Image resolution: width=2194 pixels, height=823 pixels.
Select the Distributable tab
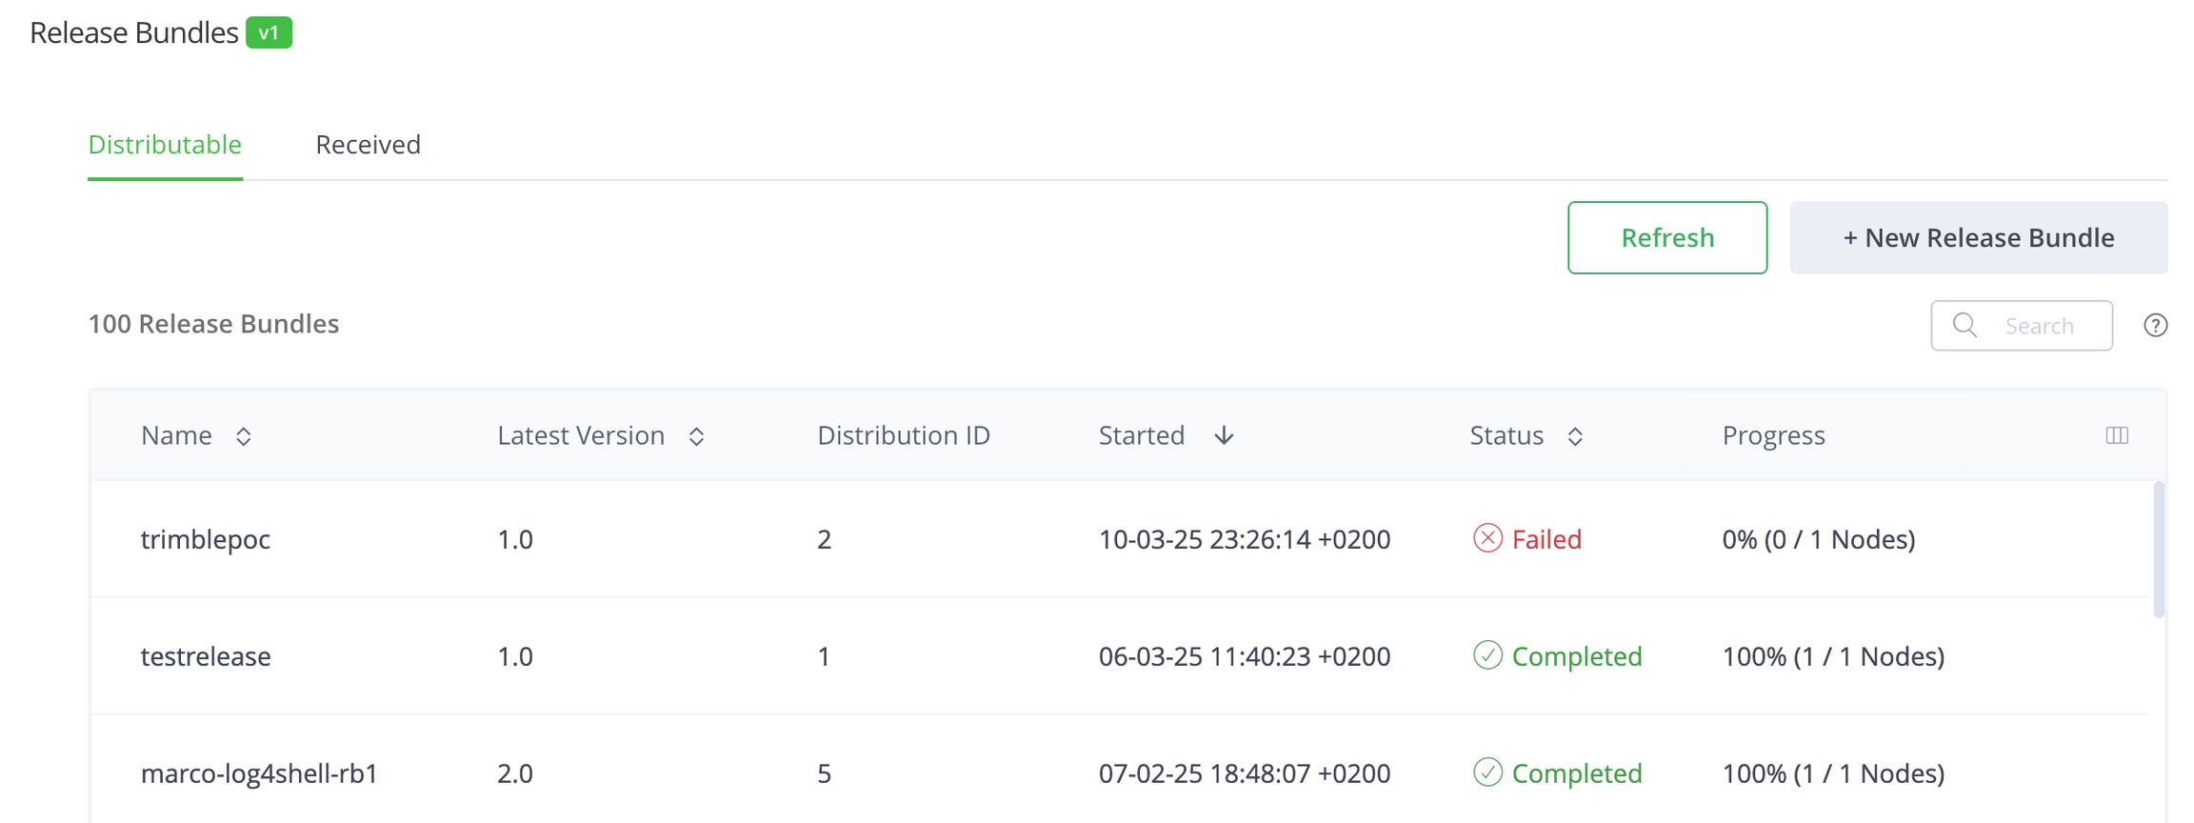[165, 145]
